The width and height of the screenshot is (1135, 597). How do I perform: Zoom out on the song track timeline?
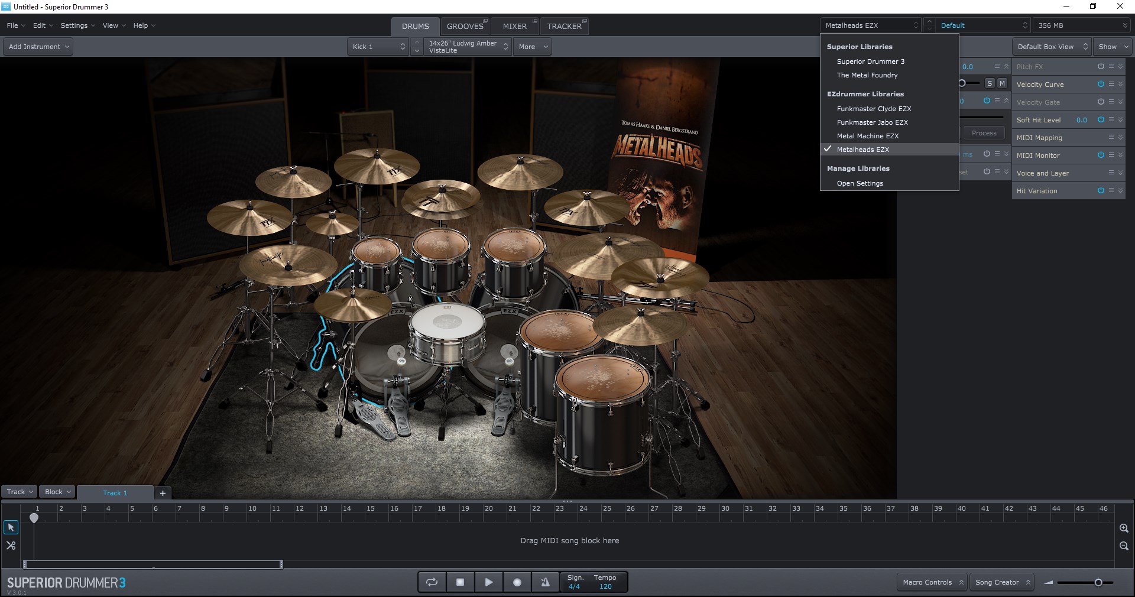coord(1124,546)
